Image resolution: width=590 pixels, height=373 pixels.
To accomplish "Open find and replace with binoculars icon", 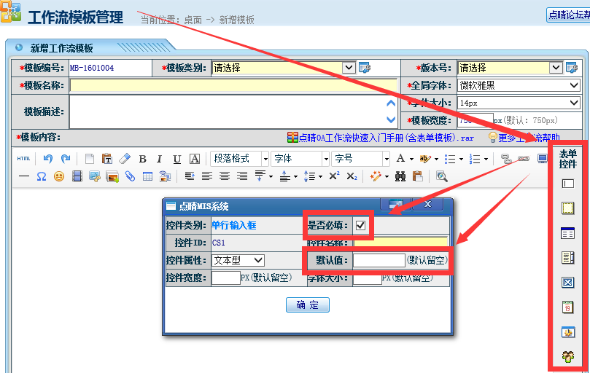I will point(400,176).
